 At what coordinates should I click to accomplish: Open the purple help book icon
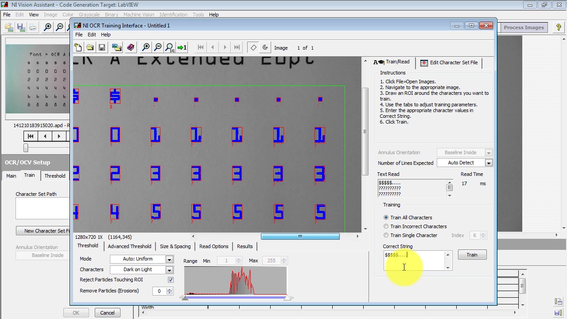(131, 47)
